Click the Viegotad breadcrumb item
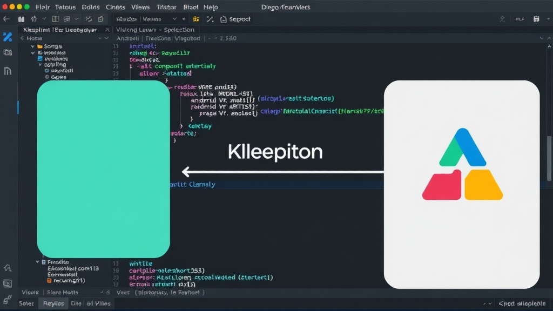The image size is (553, 311). (x=187, y=38)
